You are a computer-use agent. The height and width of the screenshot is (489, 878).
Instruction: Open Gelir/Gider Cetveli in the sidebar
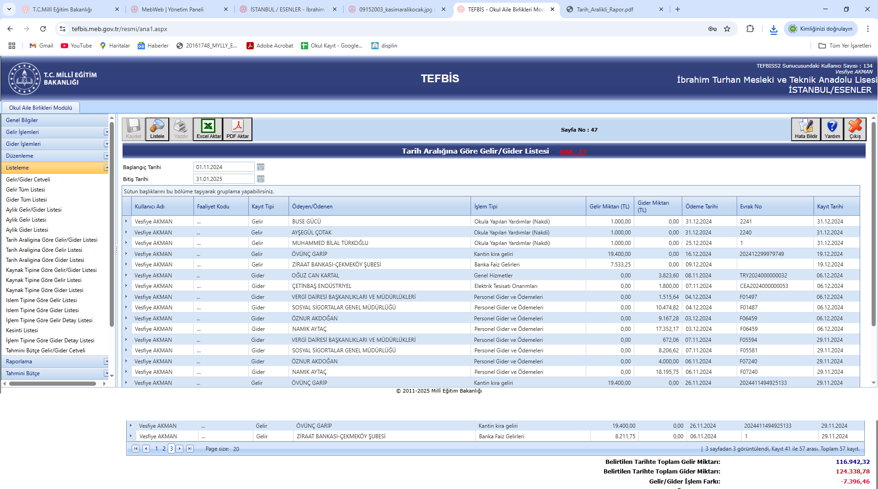pyautogui.click(x=28, y=180)
